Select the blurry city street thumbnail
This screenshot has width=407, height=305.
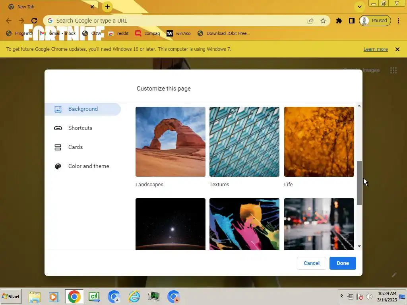319,224
